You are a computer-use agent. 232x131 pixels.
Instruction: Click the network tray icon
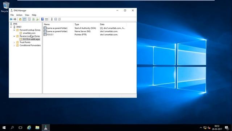205,128
